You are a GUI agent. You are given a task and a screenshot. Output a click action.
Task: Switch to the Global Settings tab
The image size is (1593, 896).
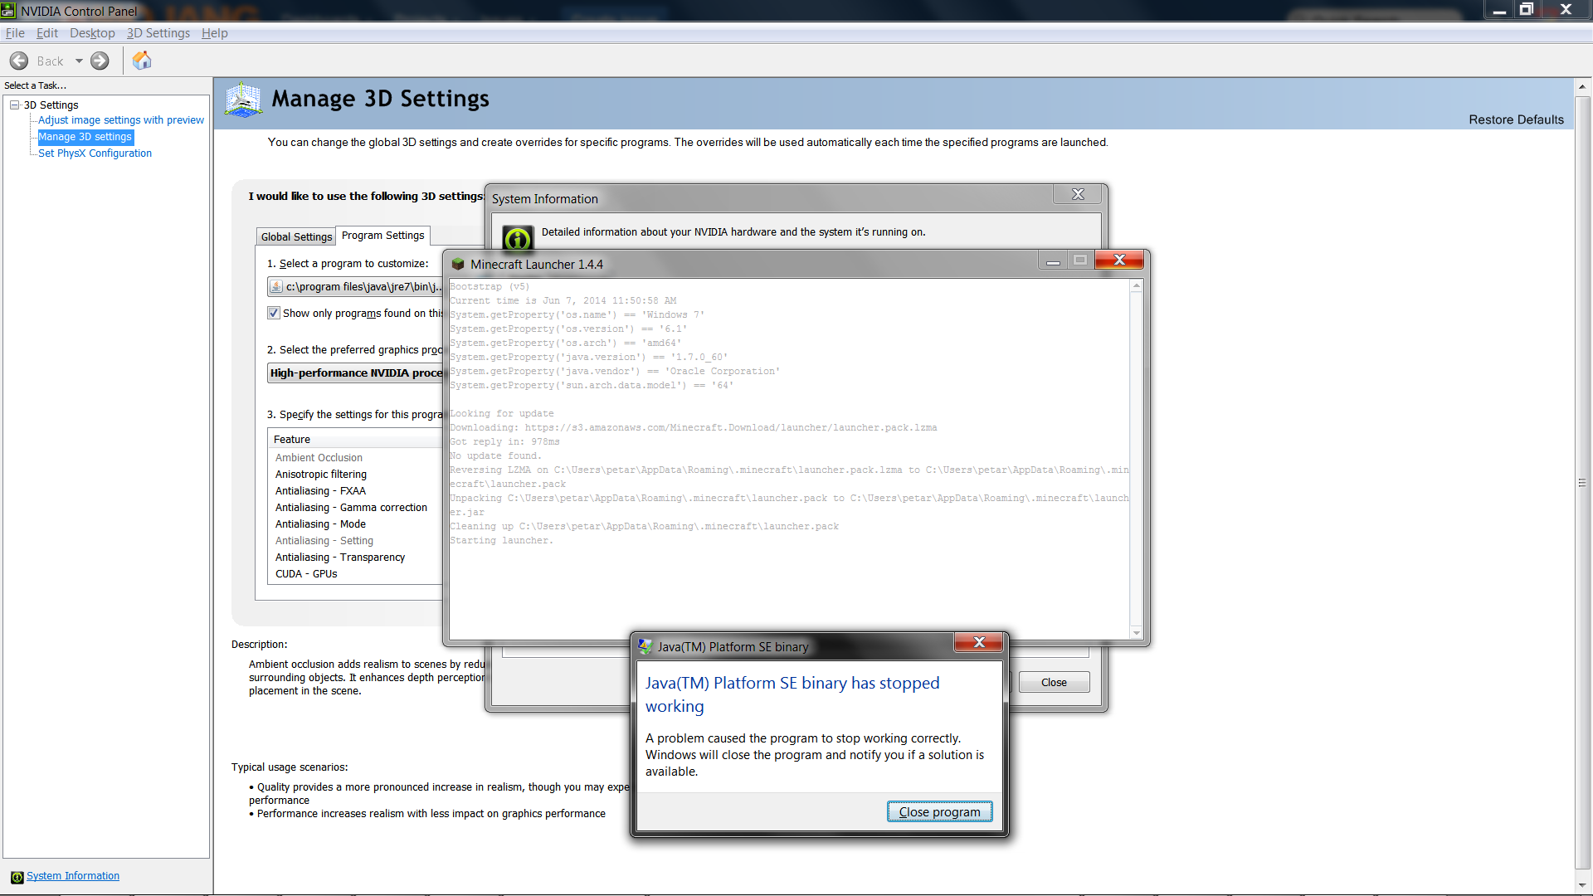tap(296, 236)
